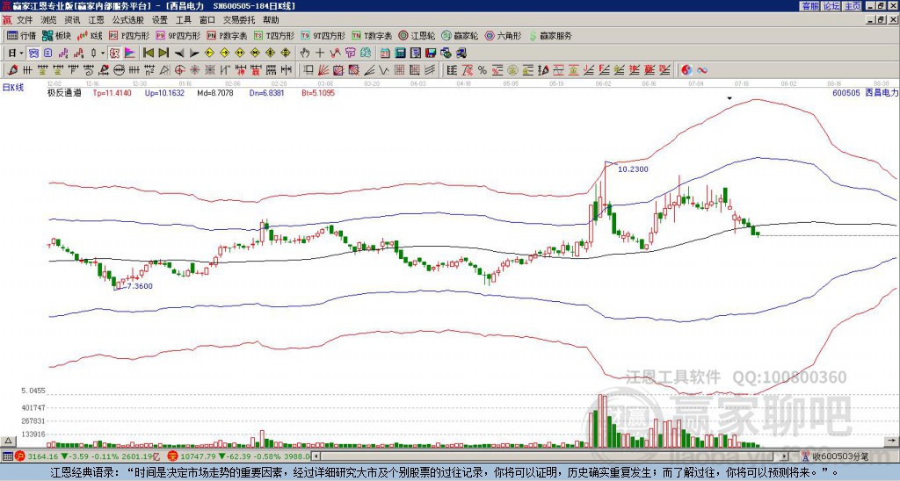Viewport: 900px width, 481px height.
Task: Open the calculator icon in toolbar
Action: pos(401,54)
